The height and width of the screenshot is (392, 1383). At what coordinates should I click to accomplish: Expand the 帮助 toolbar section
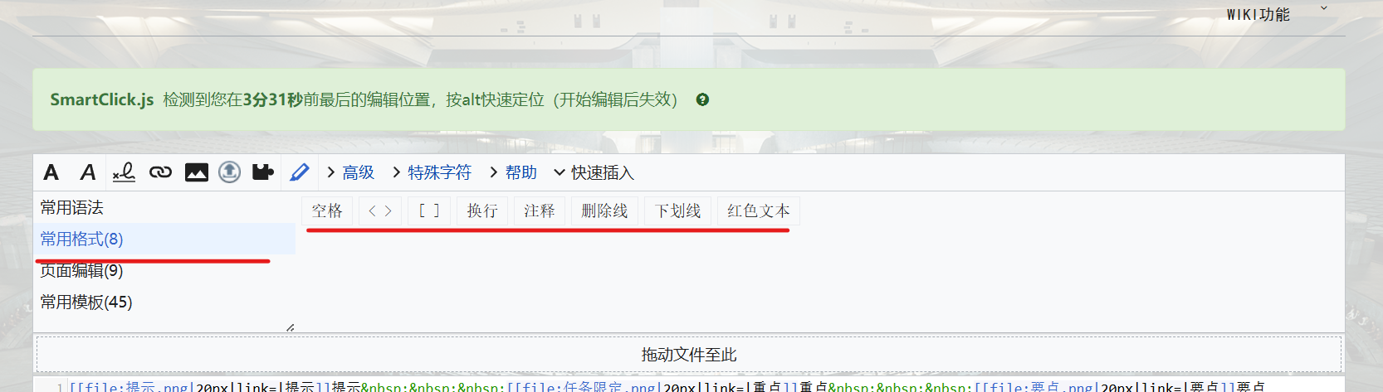click(513, 172)
